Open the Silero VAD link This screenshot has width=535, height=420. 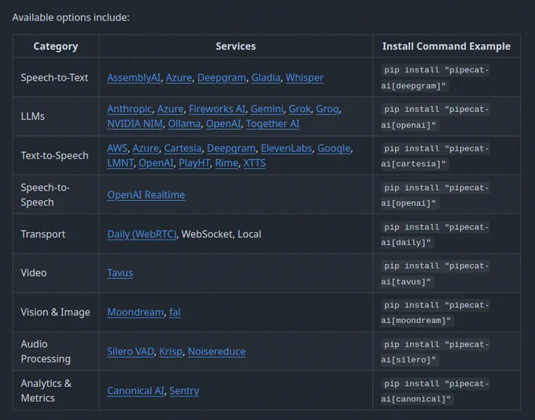131,351
